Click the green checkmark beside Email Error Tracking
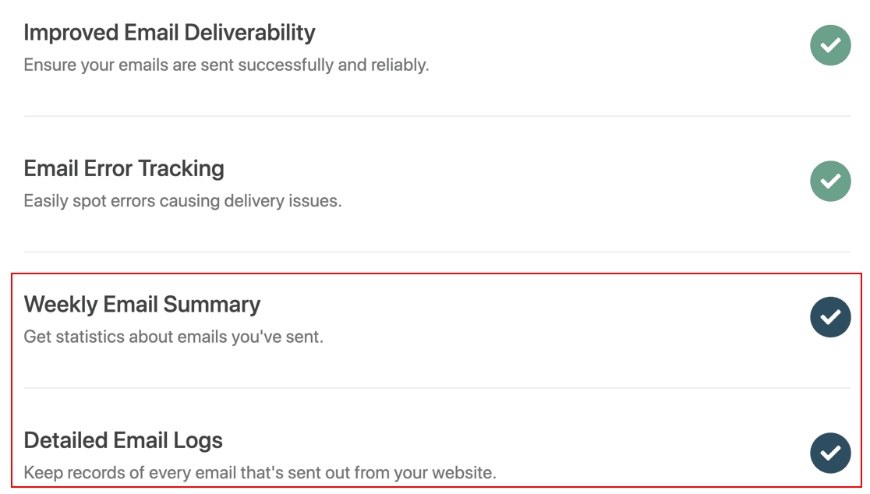Screen dimensions: 870x494 pyautogui.click(x=830, y=181)
